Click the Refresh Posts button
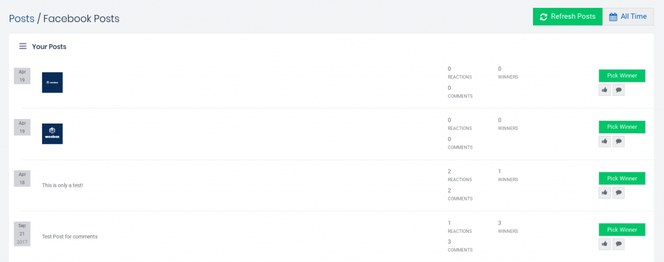Viewport: 664px width, 262px height. click(x=567, y=17)
